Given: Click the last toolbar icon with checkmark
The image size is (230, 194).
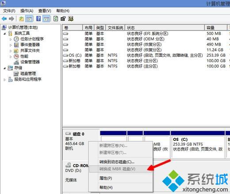Looking at the screenshot, I should pyautogui.click(x=71, y=19).
